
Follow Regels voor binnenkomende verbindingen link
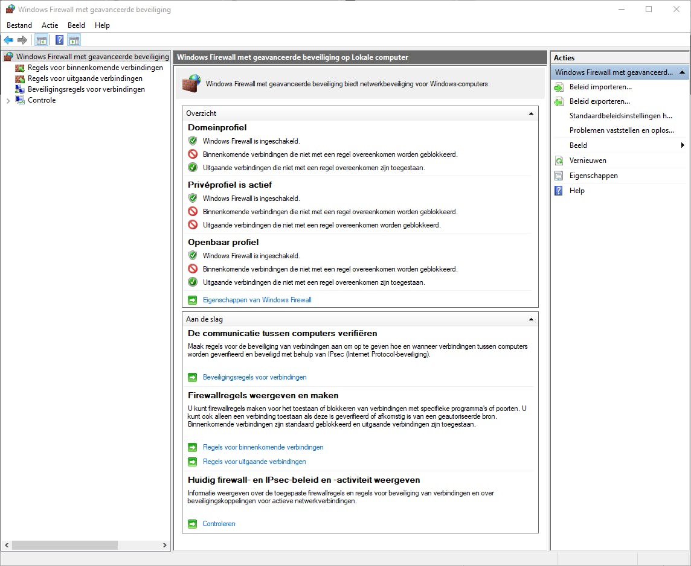(263, 447)
